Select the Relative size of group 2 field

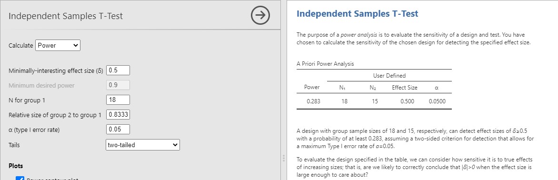tap(118, 115)
